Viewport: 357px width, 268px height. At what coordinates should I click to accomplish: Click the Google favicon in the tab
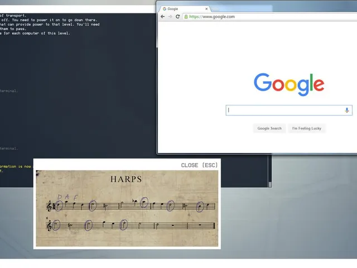(x=165, y=9)
